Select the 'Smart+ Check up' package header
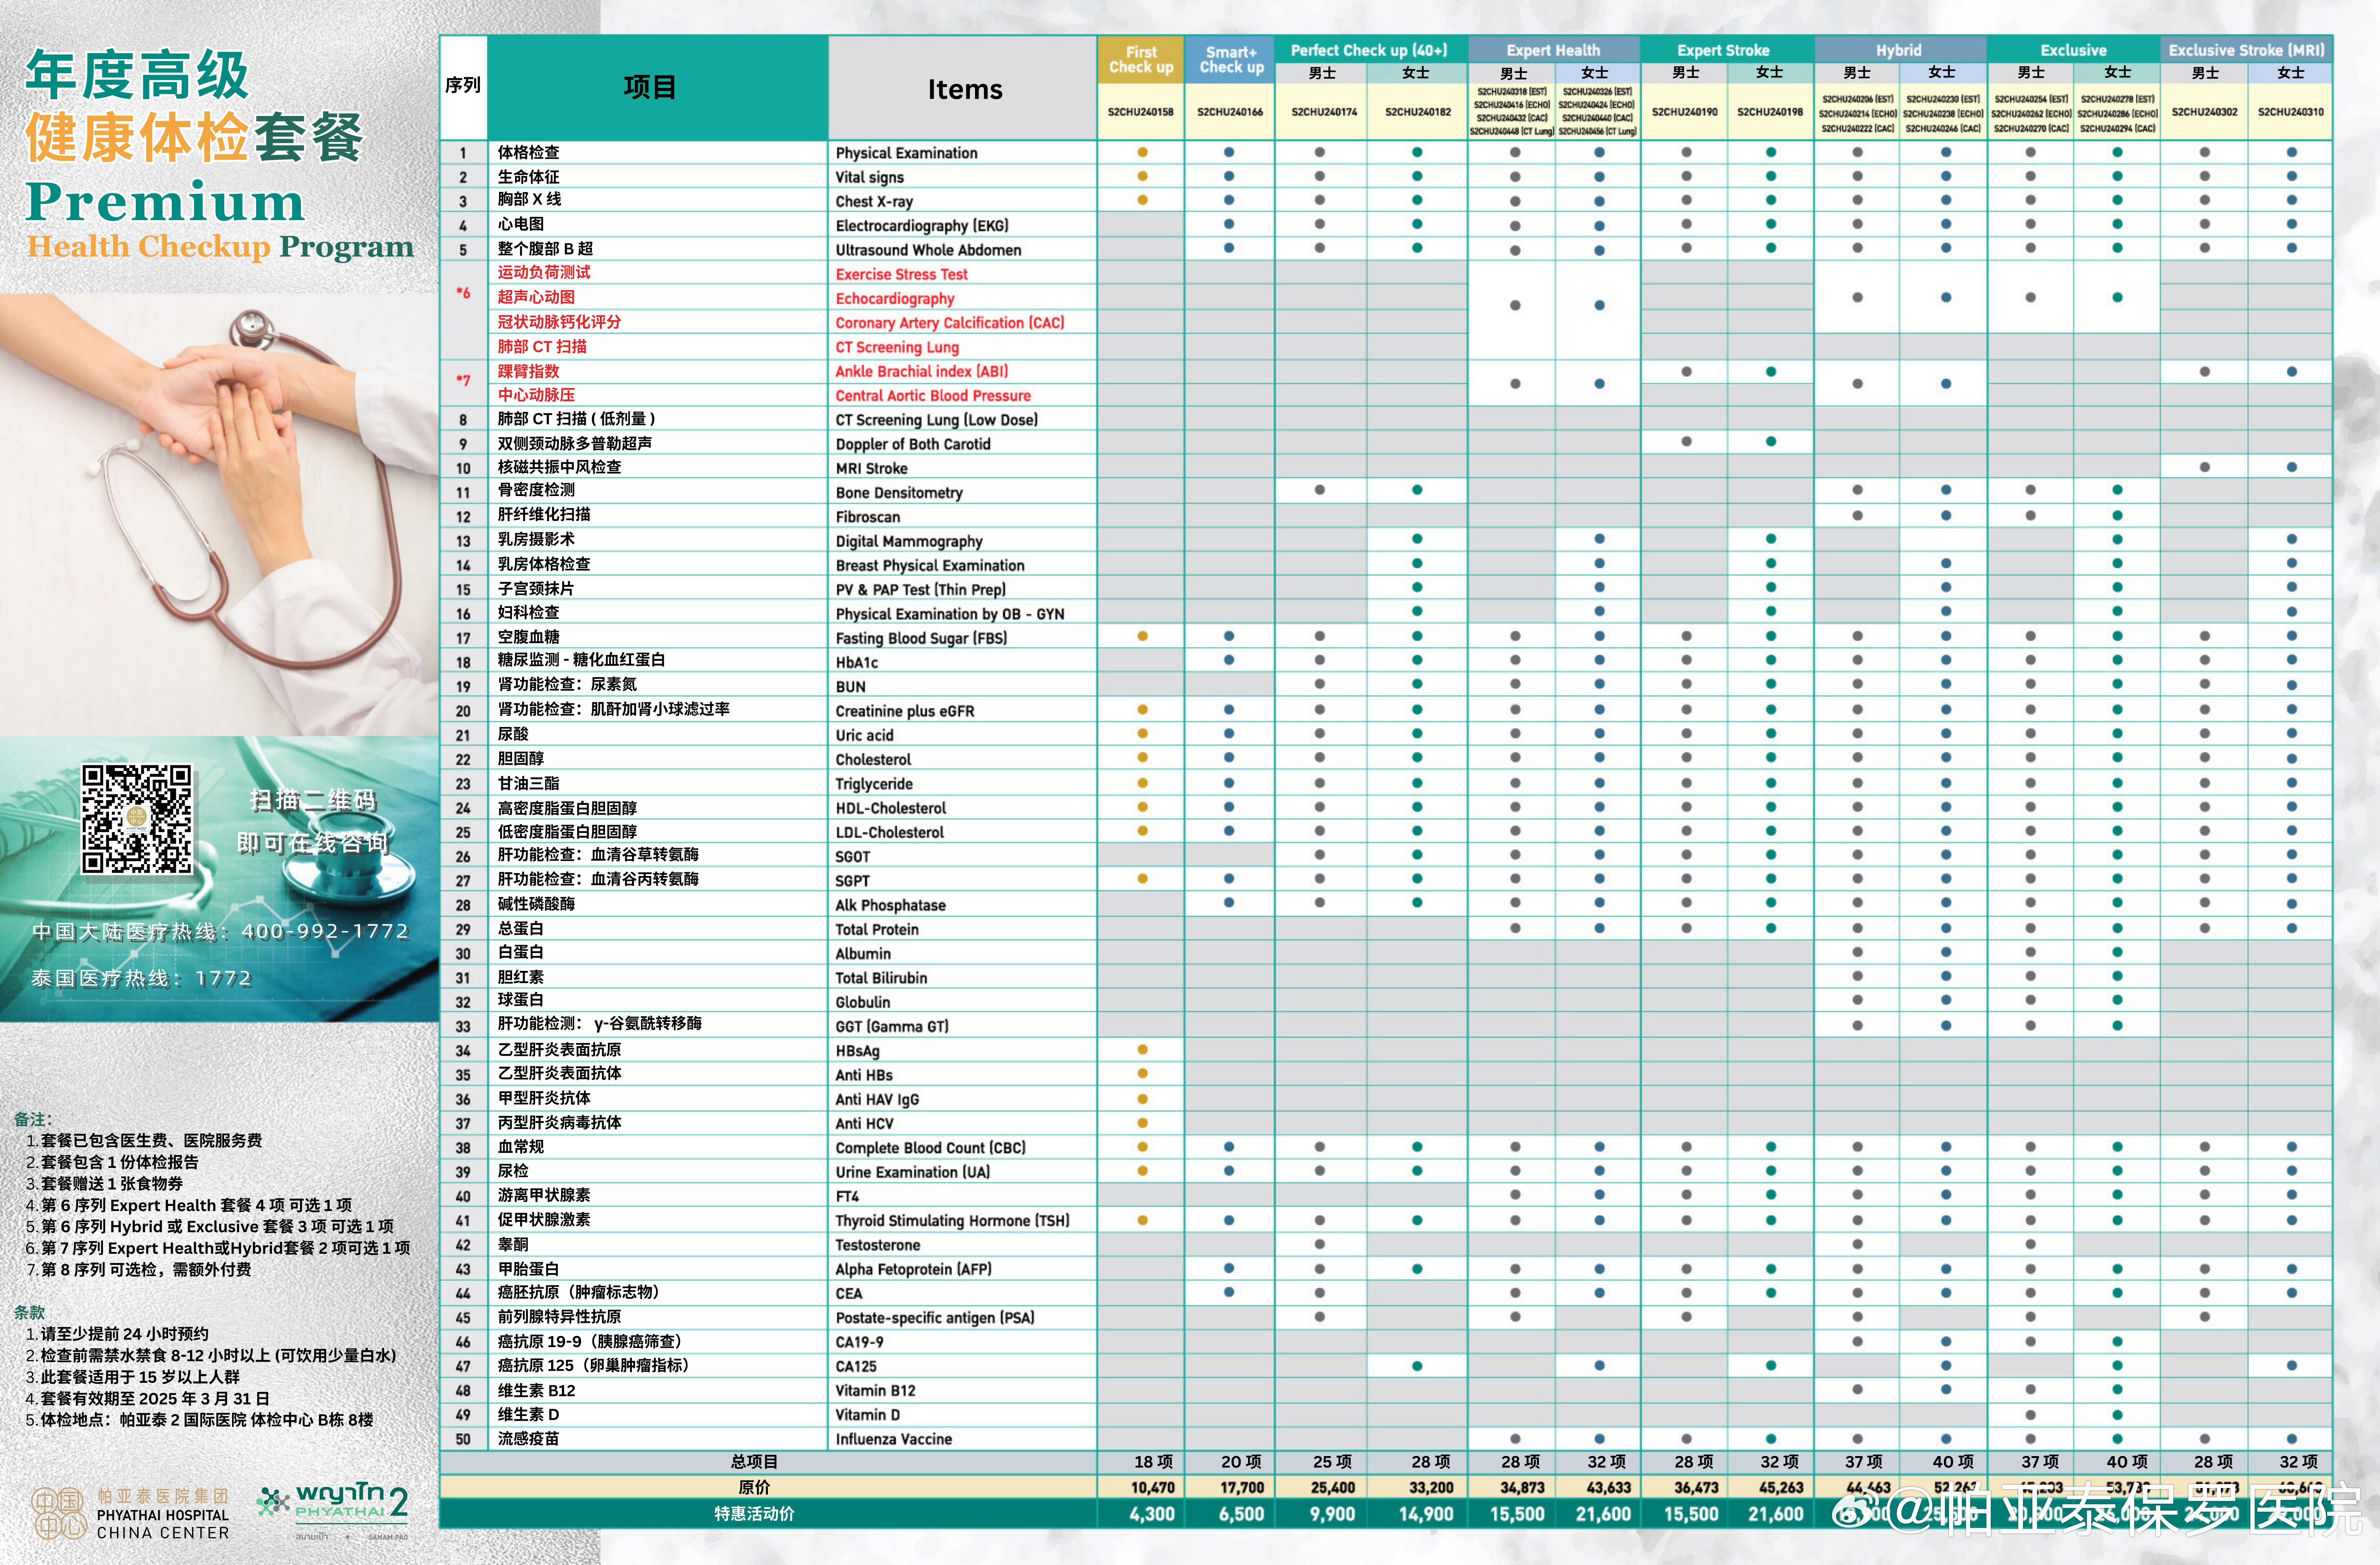The image size is (2380, 1565). tap(1230, 59)
